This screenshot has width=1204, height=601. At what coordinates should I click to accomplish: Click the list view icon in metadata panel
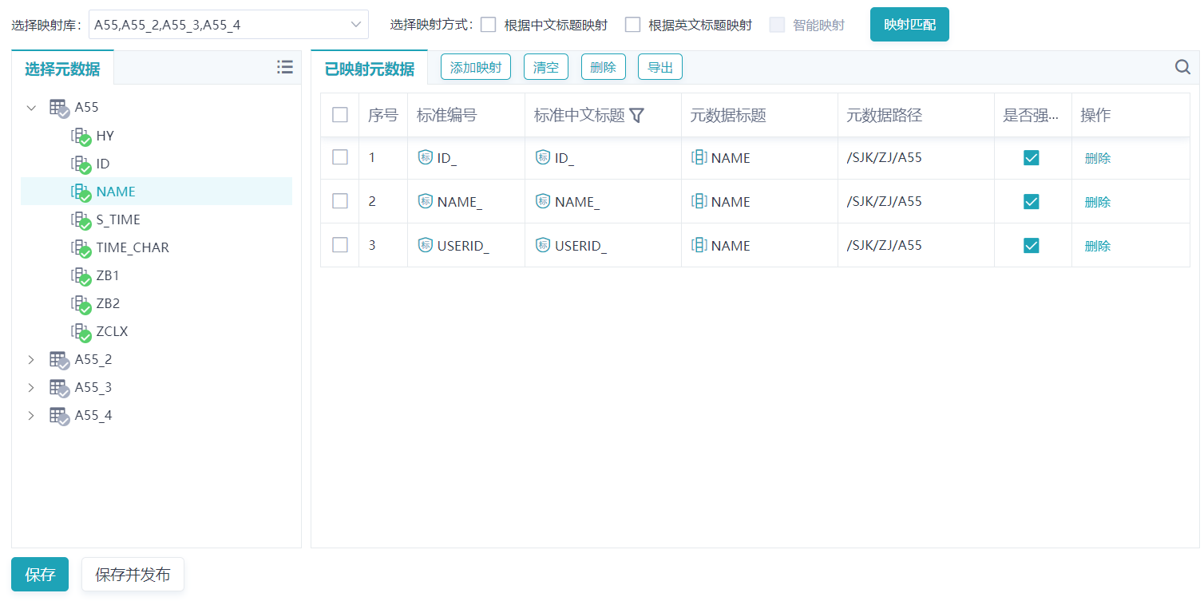coord(284,68)
